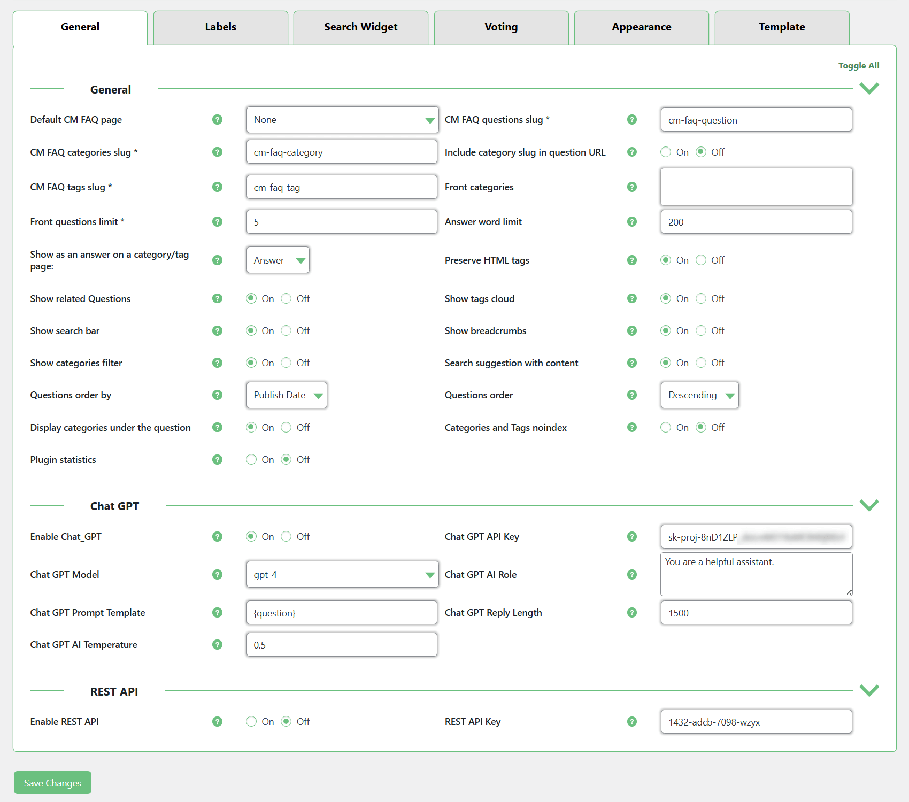Open the Chat GPT Model dropdown
The image size is (909, 802).
tap(342, 575)
